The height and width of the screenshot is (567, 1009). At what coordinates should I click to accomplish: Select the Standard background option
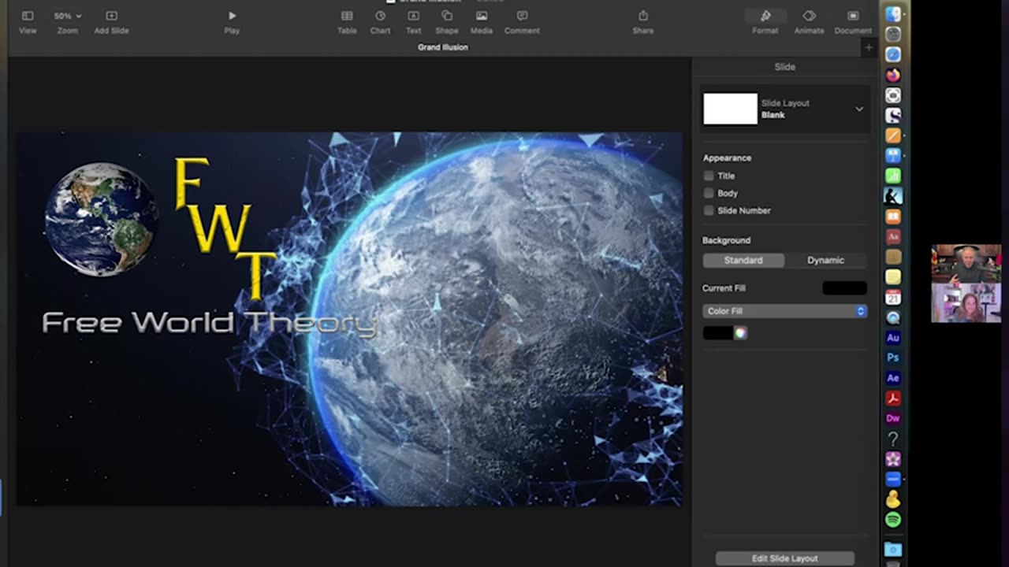743,260
